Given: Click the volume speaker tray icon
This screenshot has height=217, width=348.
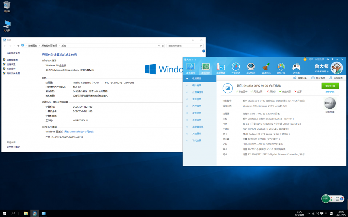Looking at the screenshot, I should tap(318, 214).
